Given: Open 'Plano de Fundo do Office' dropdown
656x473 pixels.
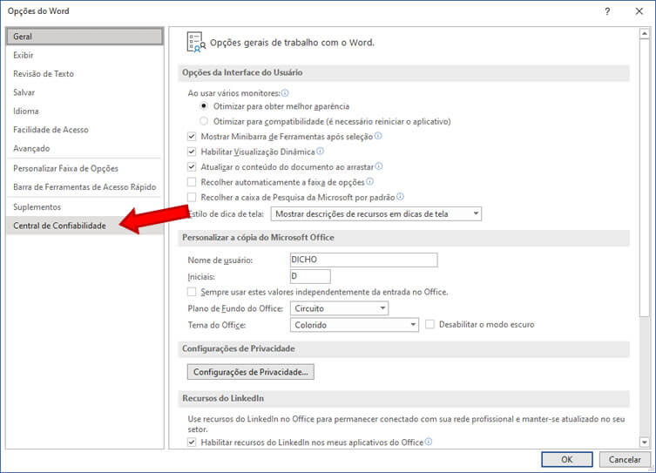Looking at the screenshot, I should tap(339, 308).
